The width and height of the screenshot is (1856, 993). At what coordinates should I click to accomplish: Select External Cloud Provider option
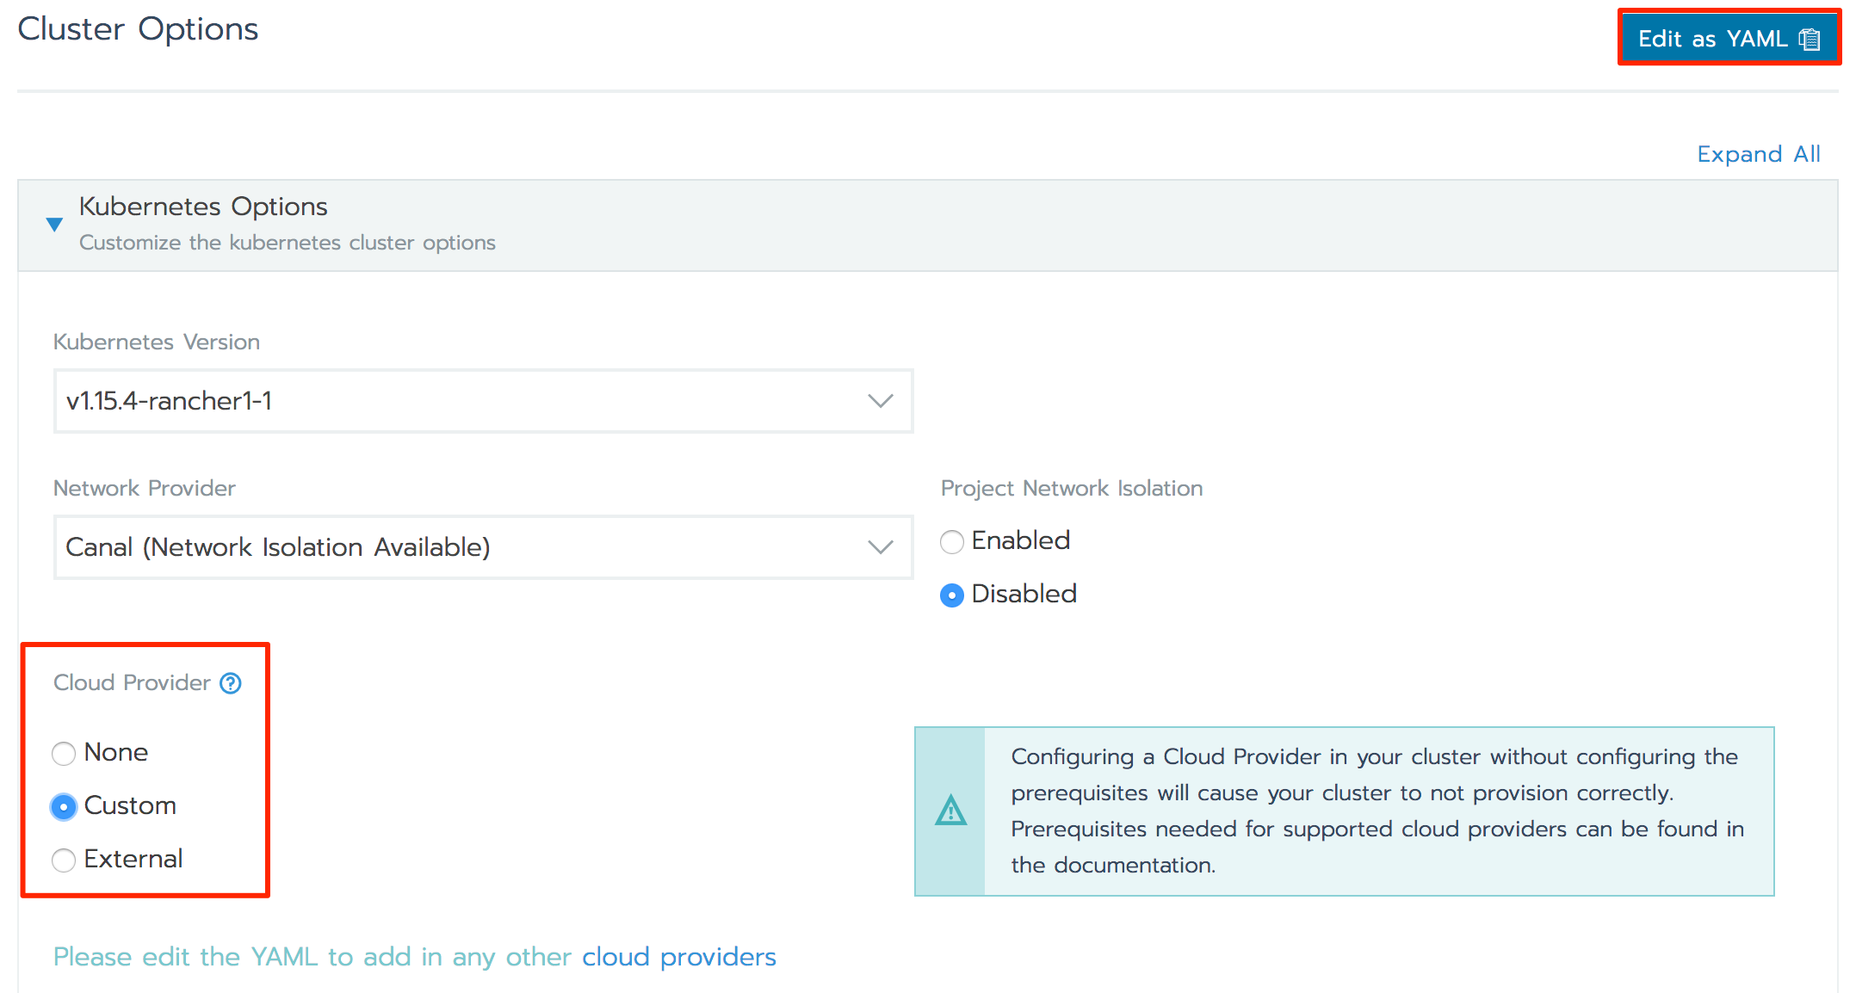[64, 858]
